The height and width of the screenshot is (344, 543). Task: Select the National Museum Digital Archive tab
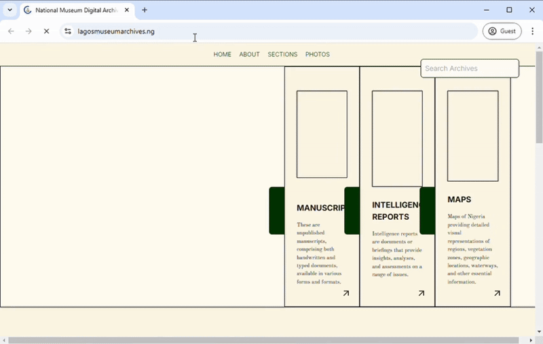tap(75, 10)
